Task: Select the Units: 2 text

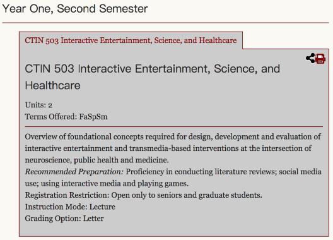Action: point(38,105)
